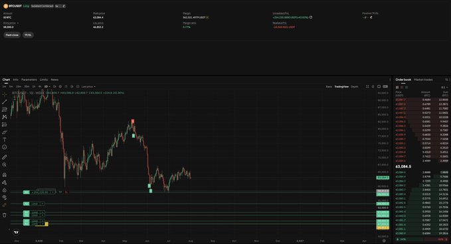Screen dimensions: 451x244
Task: Toggle lock all drawings
Action: tap(4, 190)
